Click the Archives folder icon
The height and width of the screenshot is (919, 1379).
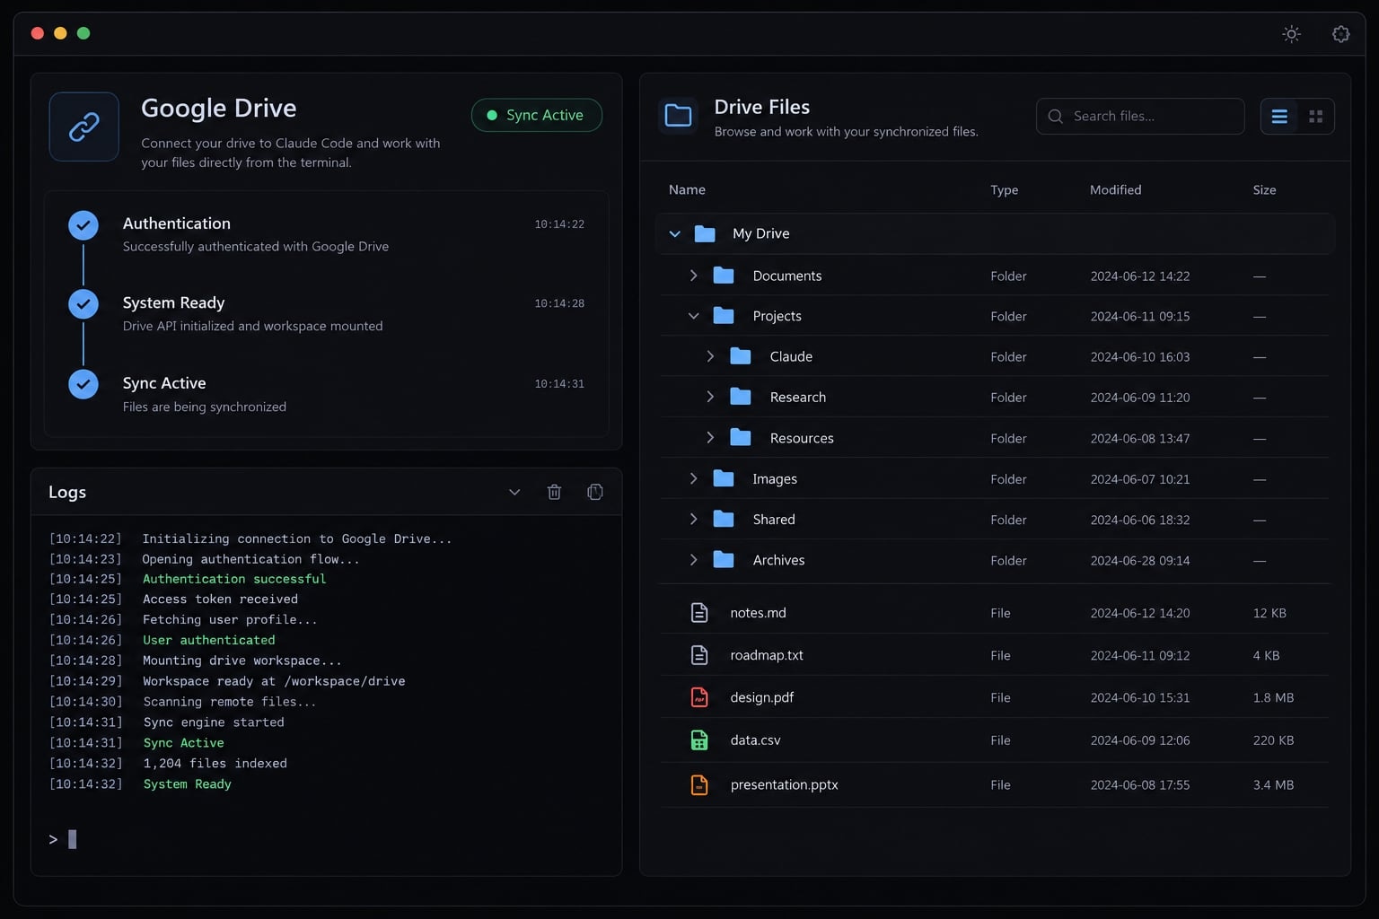point(724,560)
